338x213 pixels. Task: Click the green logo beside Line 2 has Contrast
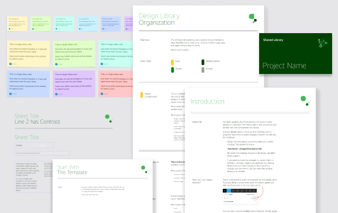(109, 118)
